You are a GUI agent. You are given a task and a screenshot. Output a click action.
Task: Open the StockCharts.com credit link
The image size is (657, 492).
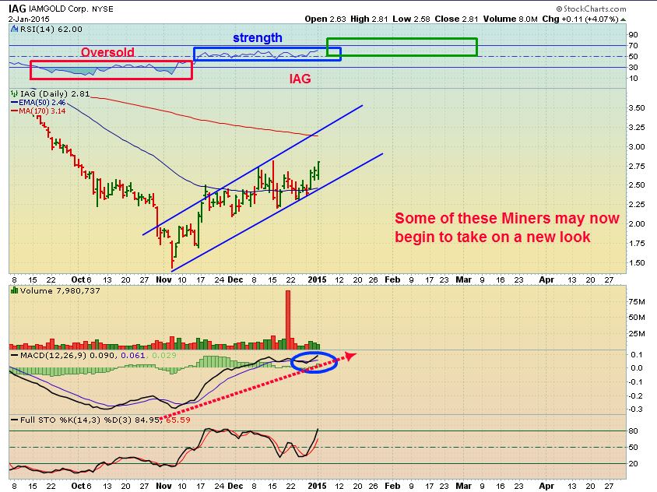pos(591,9)
